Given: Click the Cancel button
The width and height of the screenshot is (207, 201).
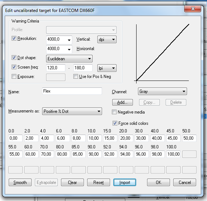Looking at the screenshot, I should click(x=184, y=182).
